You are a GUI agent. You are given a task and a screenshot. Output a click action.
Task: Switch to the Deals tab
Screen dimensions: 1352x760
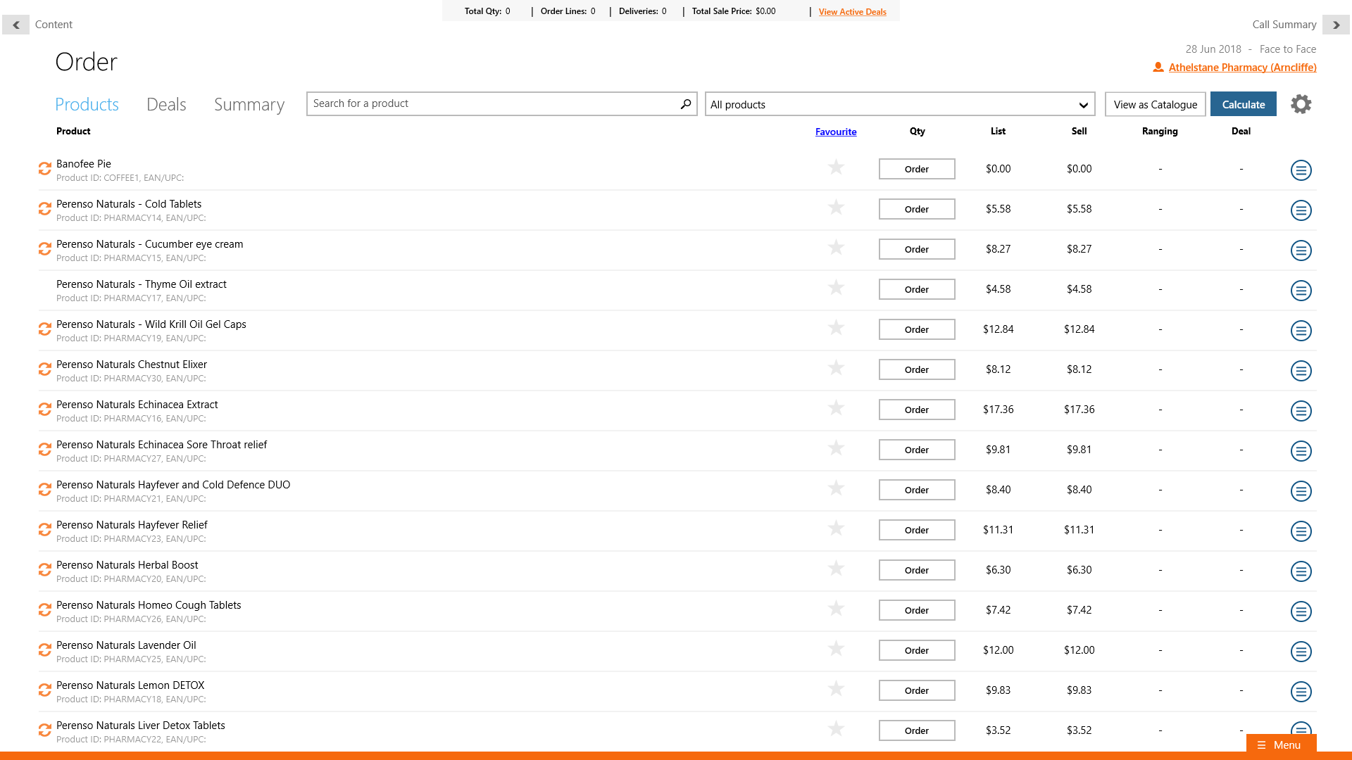pyautogui.click(x=166, y=104)
